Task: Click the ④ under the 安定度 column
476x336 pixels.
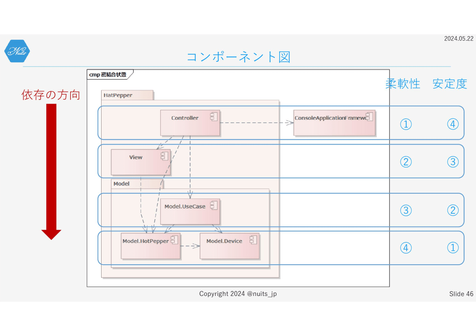Action: click(453, 124)
